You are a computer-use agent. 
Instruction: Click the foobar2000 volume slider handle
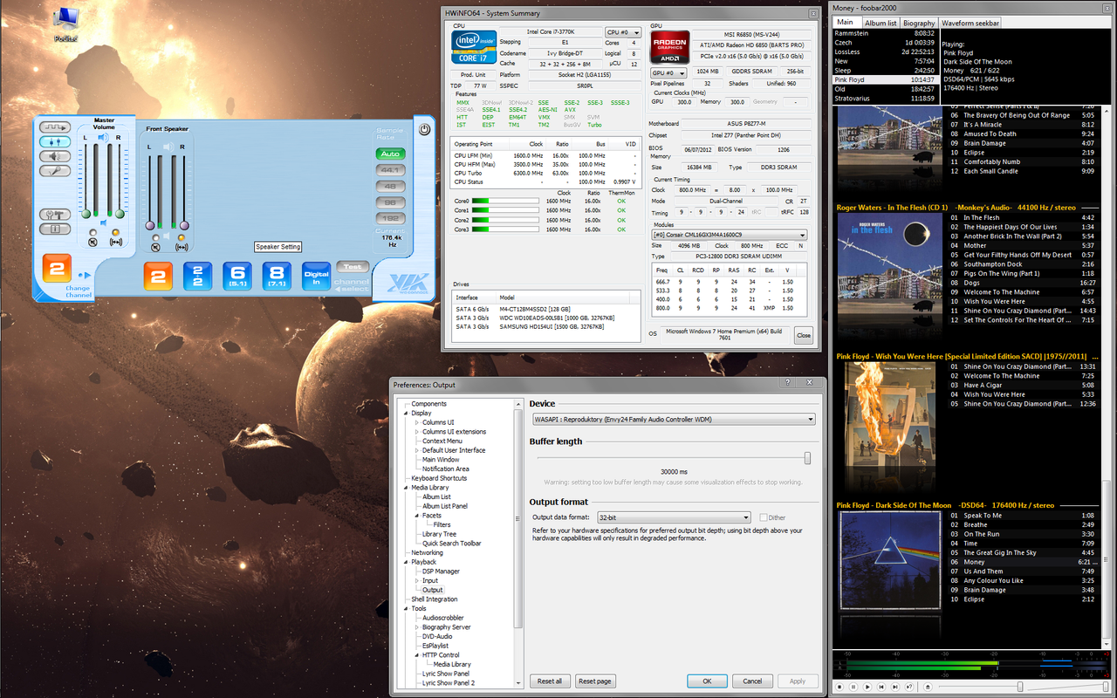tap(1106, 687)
